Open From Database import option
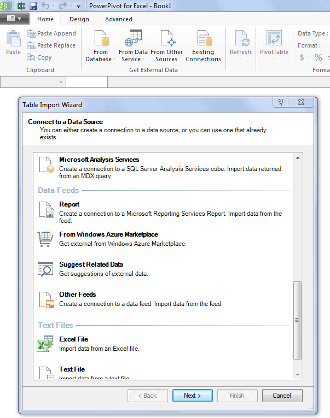The height and width of the screenshot is (418, 330). coord(101,46)
